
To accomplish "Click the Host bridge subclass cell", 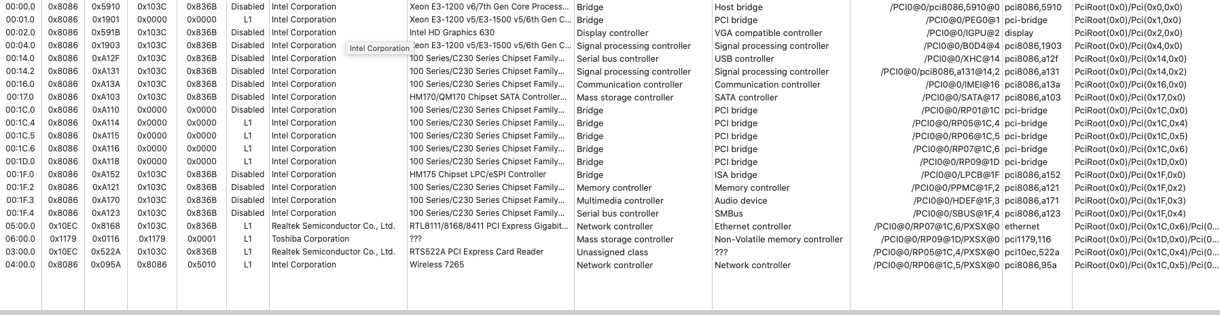I will pyautogui.click(x=738, y=7).
